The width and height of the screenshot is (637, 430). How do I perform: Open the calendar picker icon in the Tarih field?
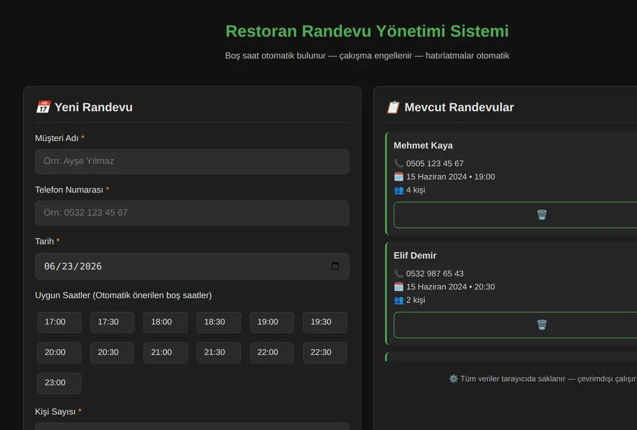click(x=335, y=266)
